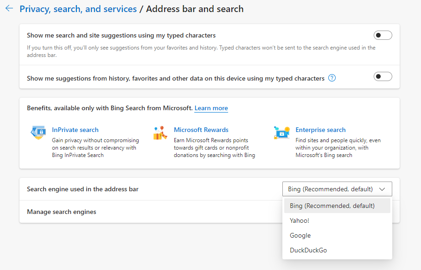Click 'Benefits, available only with Bing Search' text
The image size is (421, 270).
[110, 108]
